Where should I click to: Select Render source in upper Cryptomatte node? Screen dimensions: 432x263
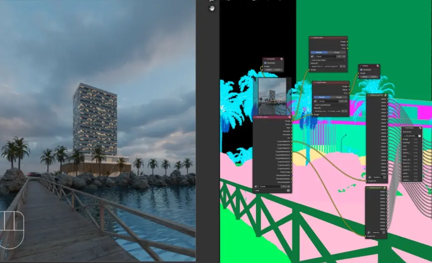click(x=319, y=52)
